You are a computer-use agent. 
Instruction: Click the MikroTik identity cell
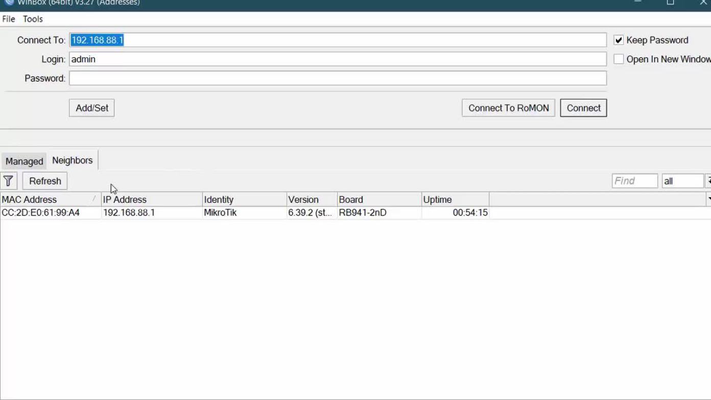[220, 213]
